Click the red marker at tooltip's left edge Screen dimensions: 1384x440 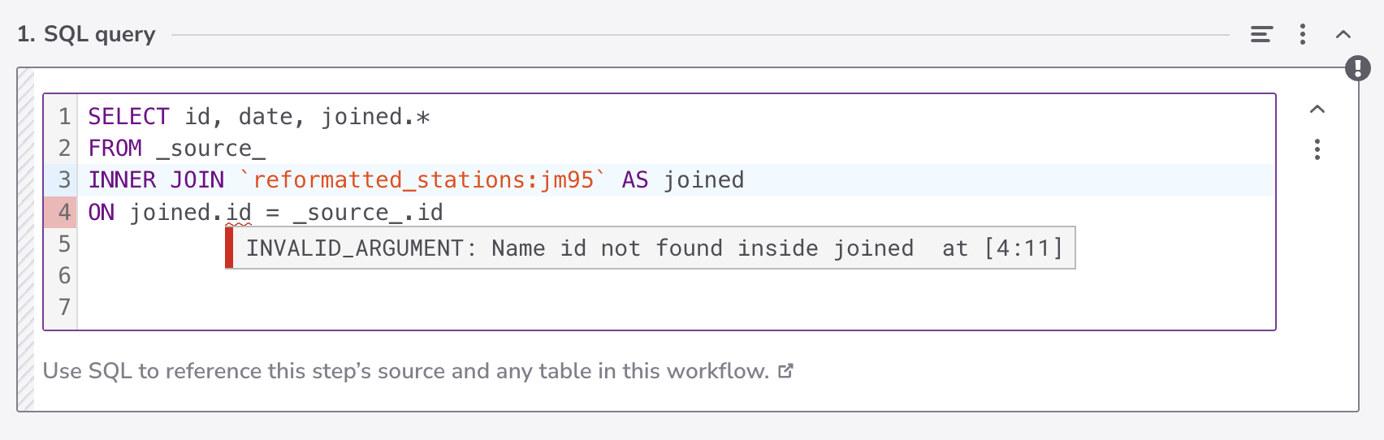pos(229,248)
